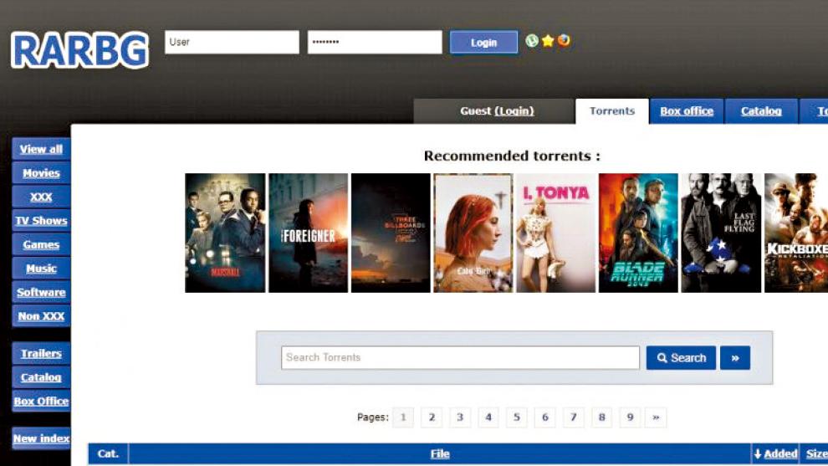The image size is (828, 466).
Task: Jump to page 5 of results
Action: [x=517, y=417]
